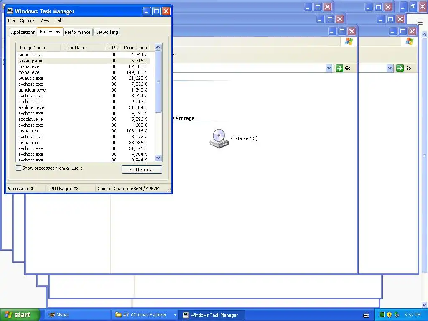Click the Commit Charge status bar text
The width and height of the screenshot is (428, 321).
(128, 189)
